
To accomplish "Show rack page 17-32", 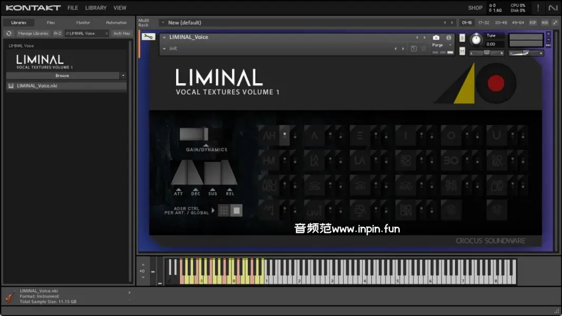I will click(483, 23).
